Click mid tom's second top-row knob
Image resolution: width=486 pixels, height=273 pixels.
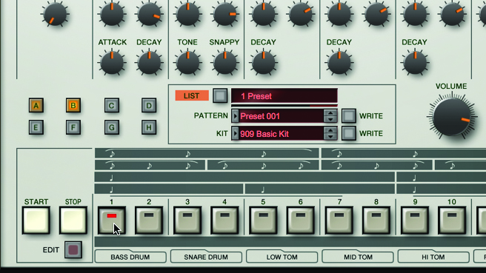pos(376,14)
